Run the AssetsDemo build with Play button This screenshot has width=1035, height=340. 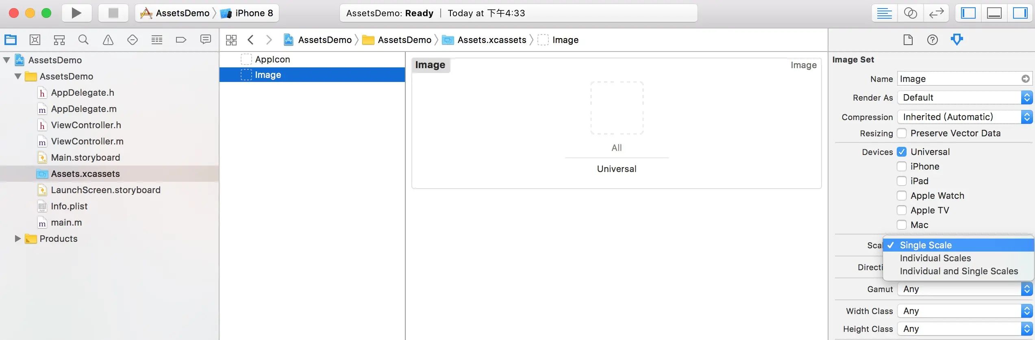pos(76,13)
